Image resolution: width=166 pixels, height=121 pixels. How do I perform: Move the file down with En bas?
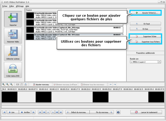click(146, 29)
